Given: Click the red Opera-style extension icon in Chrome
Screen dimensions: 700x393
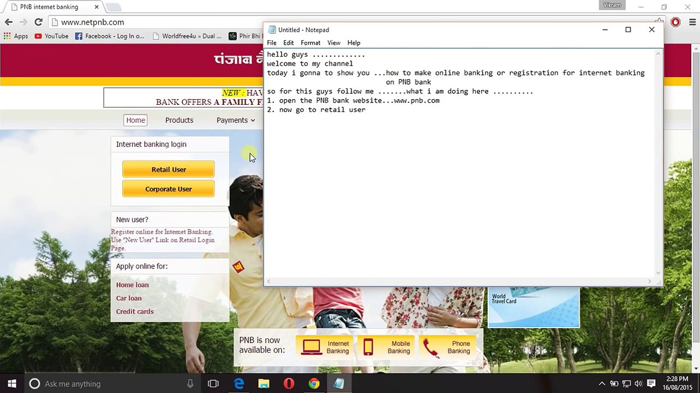Looking at the screenshot, I should coord(675,22).
